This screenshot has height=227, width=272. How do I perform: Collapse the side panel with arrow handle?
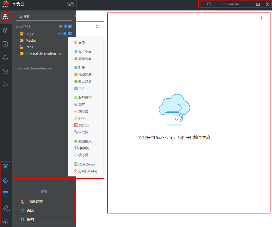pos(75,16)
